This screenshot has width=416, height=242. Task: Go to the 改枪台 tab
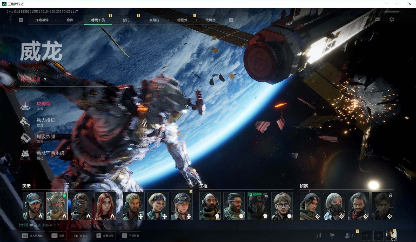click(210, 20)
